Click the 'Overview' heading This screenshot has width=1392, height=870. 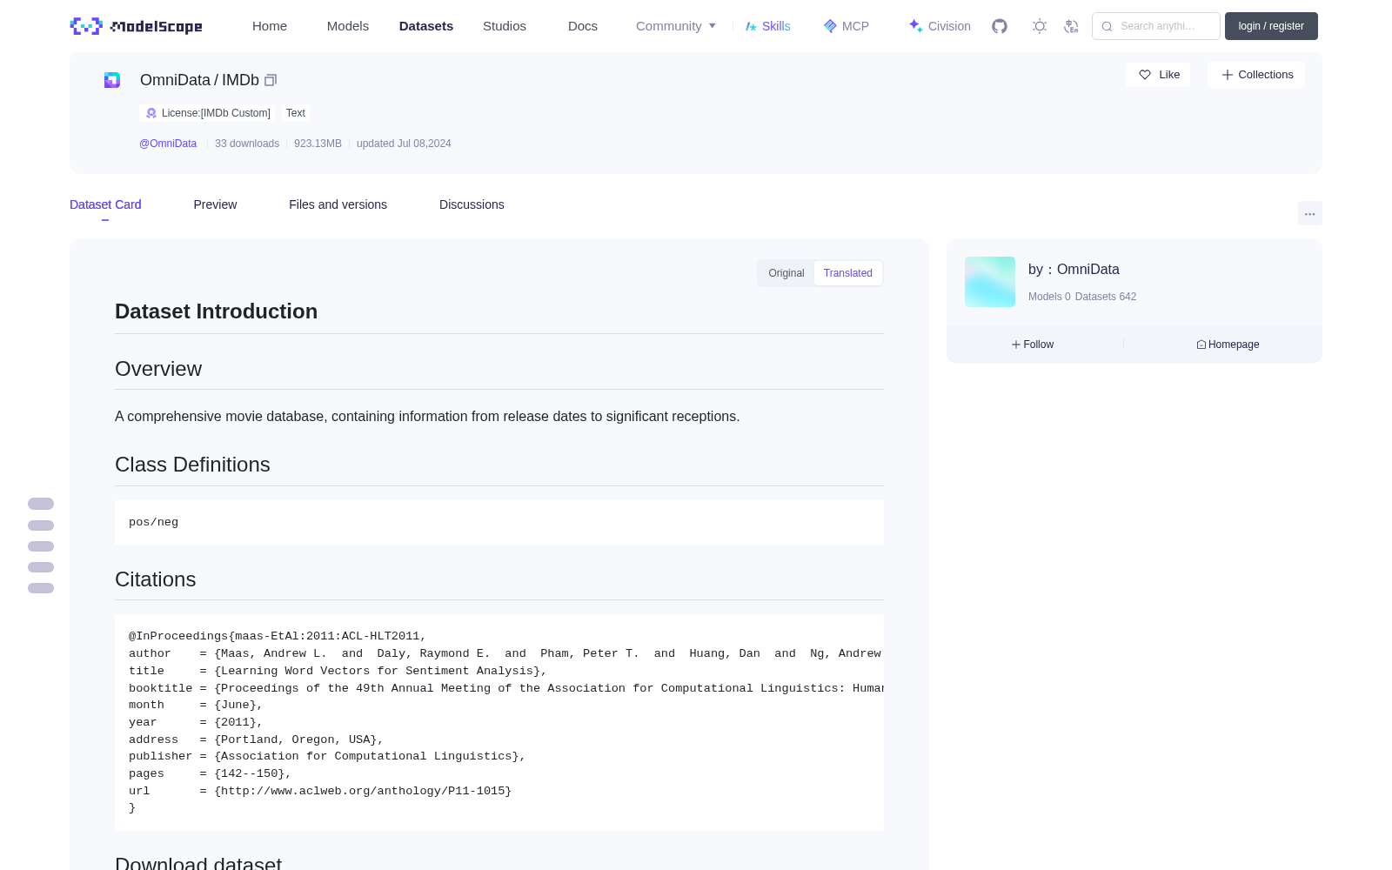click(x=158, y=369)
